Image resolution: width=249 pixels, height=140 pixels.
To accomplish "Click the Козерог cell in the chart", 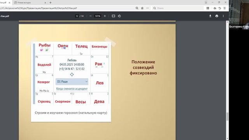I will tap(44, 83).
